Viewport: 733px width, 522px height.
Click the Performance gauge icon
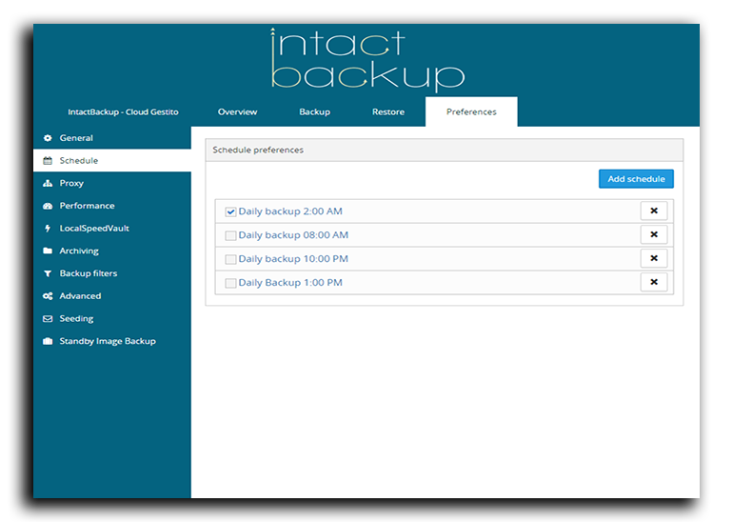[x=48, y=206]
